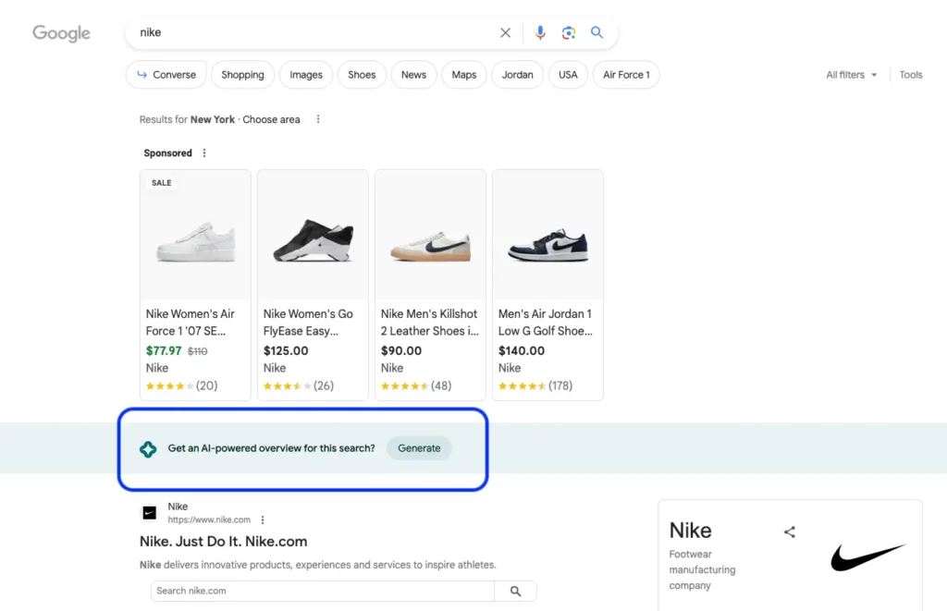Select the Images filter tab

pos(306,75)
